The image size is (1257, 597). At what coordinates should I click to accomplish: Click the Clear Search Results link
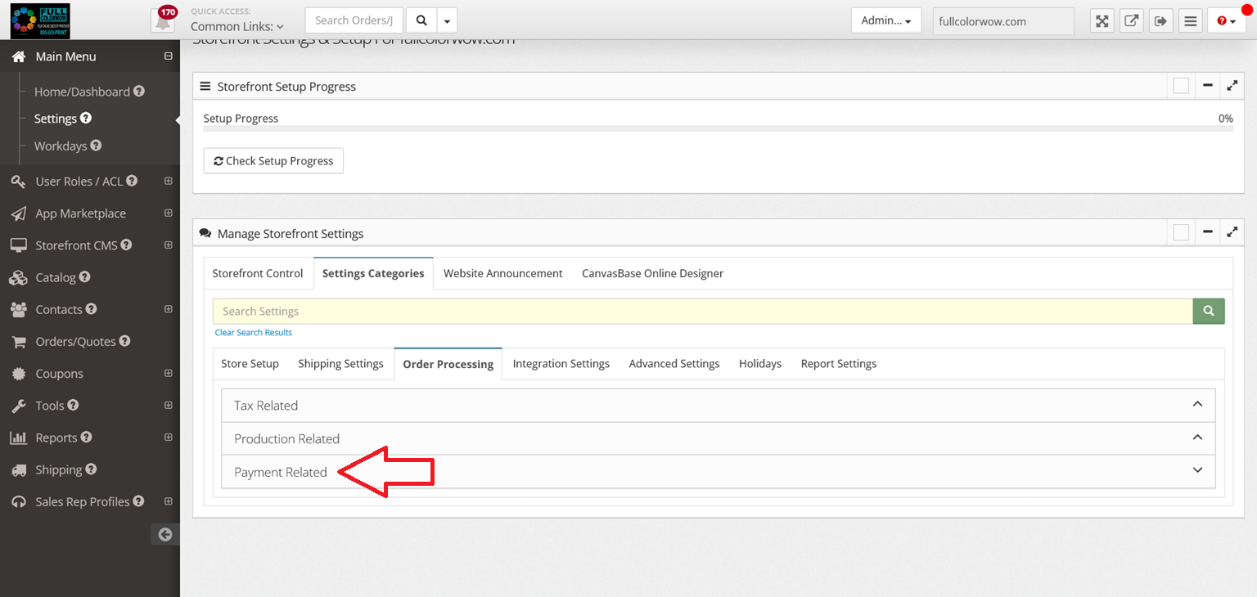click(253, 333)
